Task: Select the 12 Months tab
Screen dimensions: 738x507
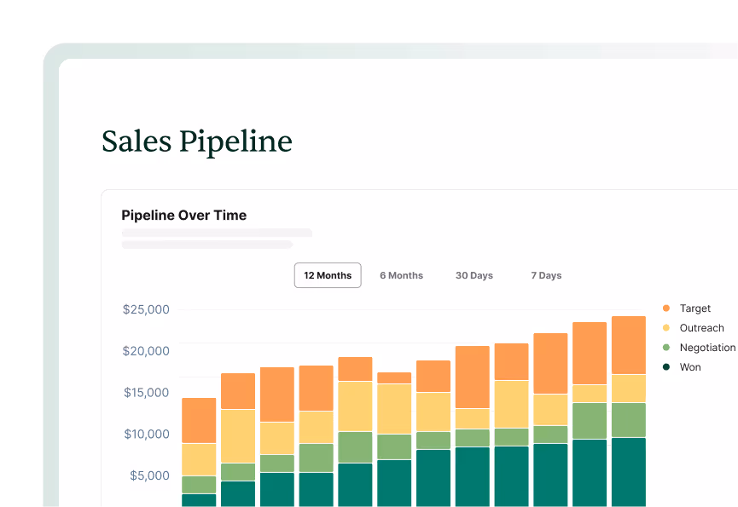Action: click(328, 275)
